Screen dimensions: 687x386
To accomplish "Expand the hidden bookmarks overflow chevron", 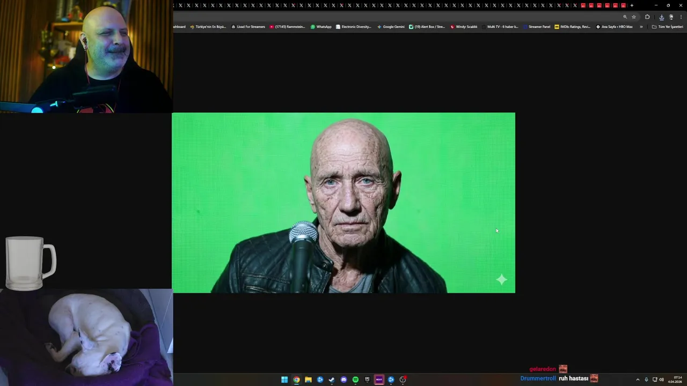I will tap(641, 27).
